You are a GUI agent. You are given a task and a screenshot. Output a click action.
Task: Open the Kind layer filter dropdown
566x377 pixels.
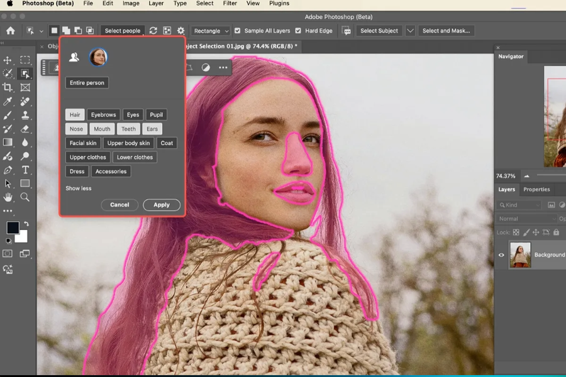[x=519, y=205]
